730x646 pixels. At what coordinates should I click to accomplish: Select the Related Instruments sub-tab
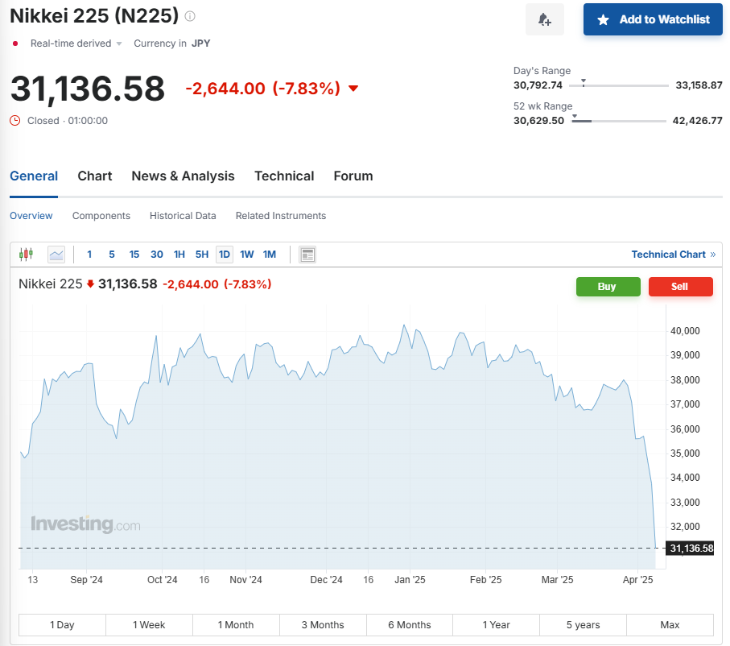281,216
